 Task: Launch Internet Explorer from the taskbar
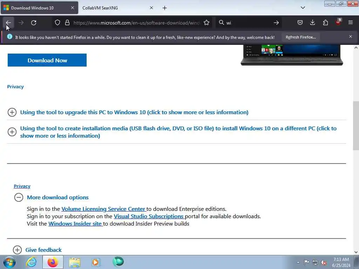(x=31, y=262)
